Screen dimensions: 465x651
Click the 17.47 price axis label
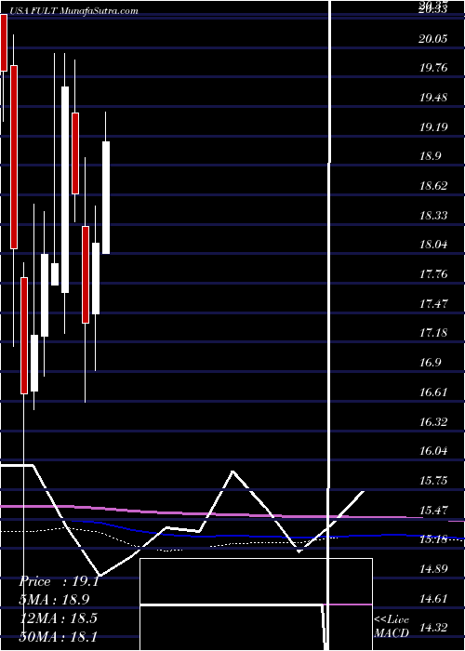[x=433, y=303]
